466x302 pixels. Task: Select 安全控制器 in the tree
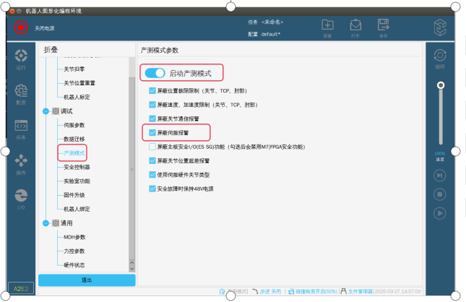point(77,167)
